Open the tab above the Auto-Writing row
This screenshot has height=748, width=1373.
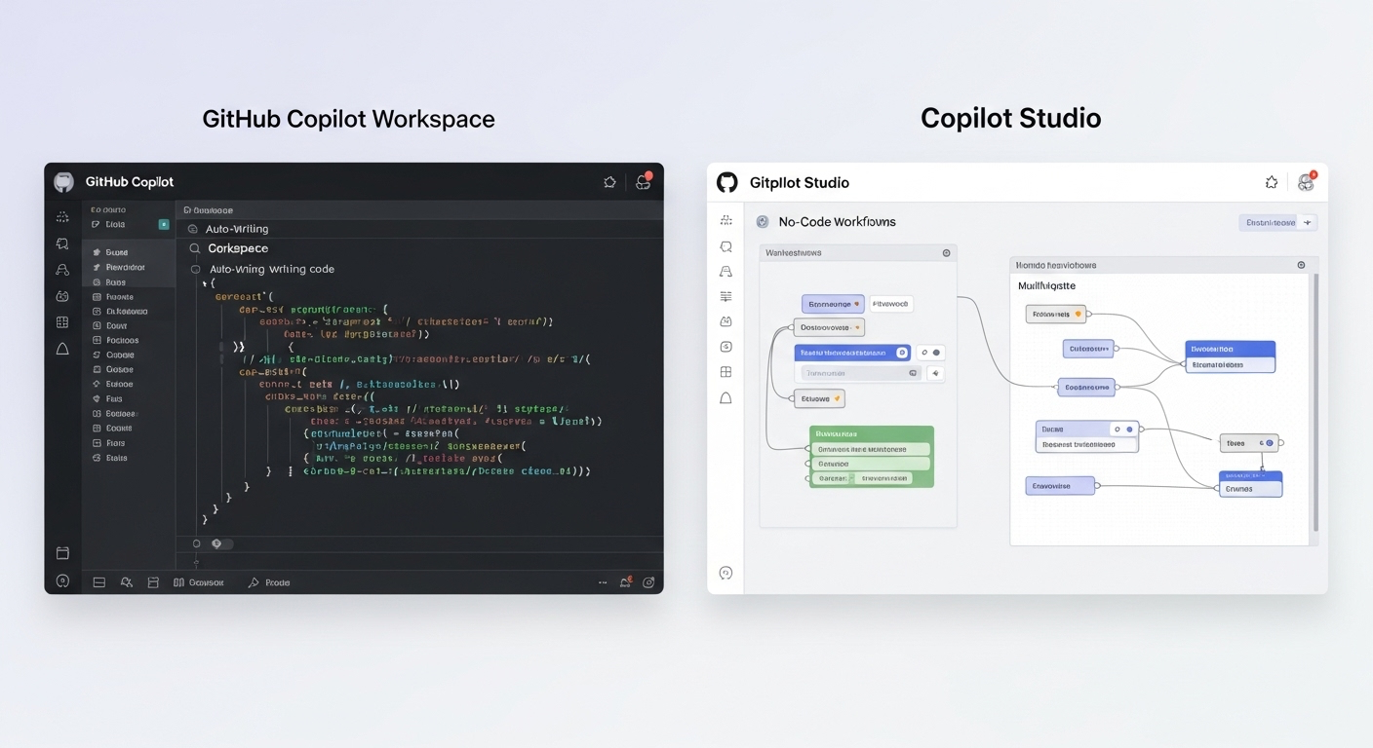coord(210,210)
